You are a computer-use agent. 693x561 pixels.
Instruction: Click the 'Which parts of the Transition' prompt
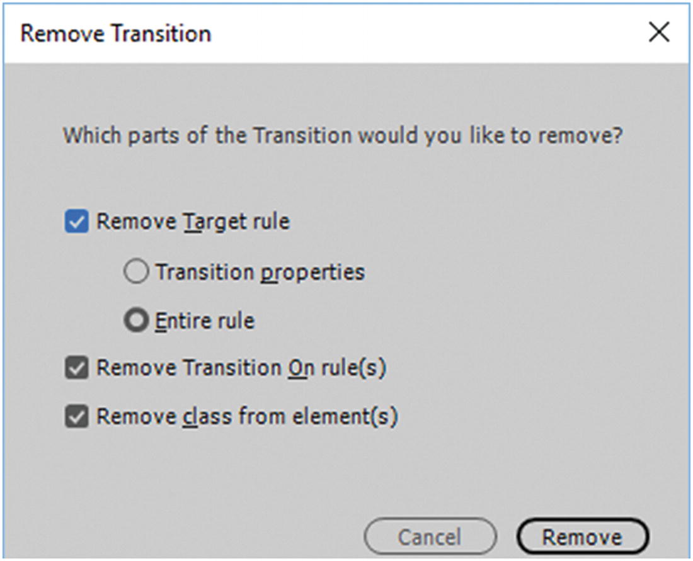point(343,135)
